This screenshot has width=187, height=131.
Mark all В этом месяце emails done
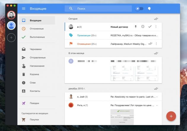tap(156, 53)
